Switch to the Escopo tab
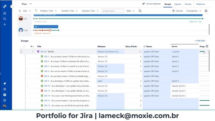The image size is (215, 121). click(168, 4)
